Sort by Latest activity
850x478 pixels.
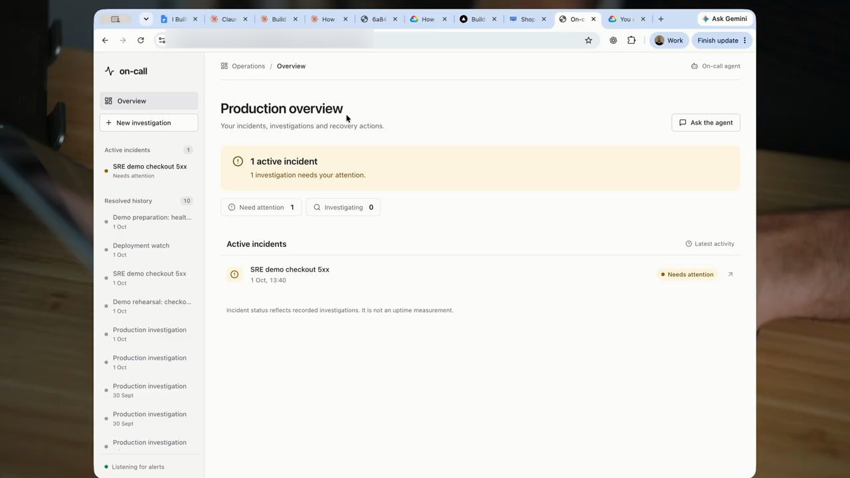coord(710,244)
